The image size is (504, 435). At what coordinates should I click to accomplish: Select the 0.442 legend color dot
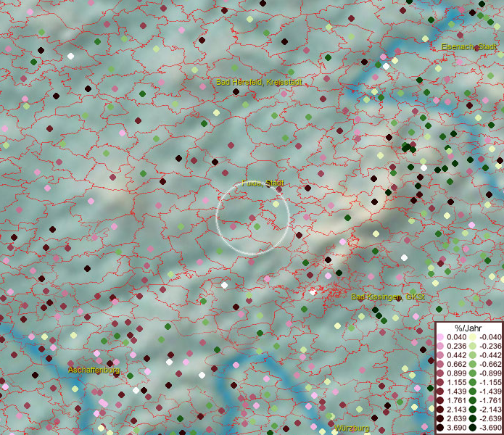(x=440, y=355)
